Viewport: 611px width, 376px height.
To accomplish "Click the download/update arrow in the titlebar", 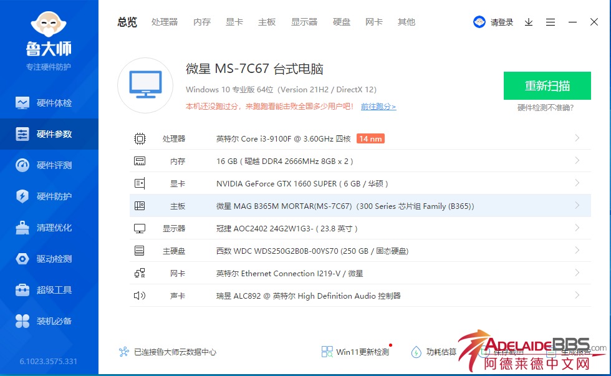I will pos(529,22).
